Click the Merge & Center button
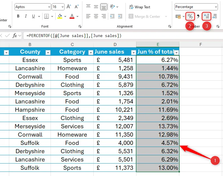The height and width of the screenshot is (176, 223). (x=145, y=17)
